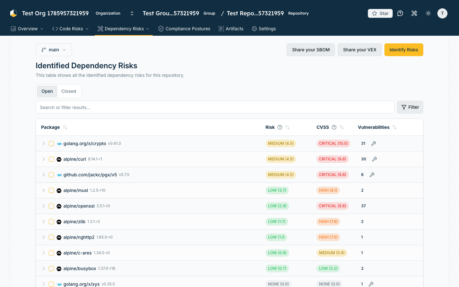459x287 pixels.
Task: Click the Identify Risks button
Action: pyautogui.click(x=404, y=50)
